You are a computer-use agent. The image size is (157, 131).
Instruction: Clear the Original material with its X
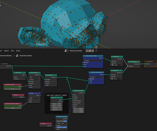[x=121, y=65]
